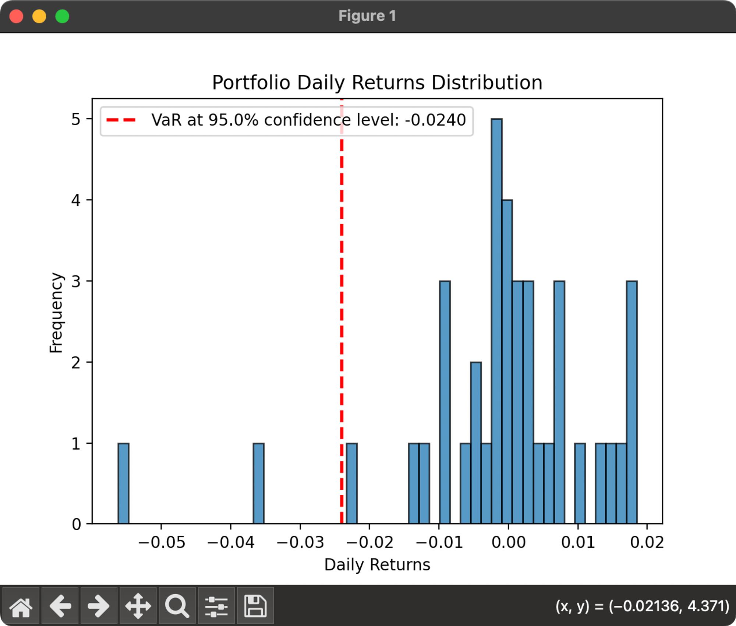This screenshot has height=626, width=736.
Task: Click the y-axis tick label 1
Action: point(76,443)
